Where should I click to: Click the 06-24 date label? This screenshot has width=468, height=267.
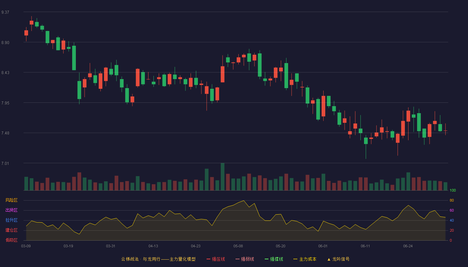(x=408, y=246)
